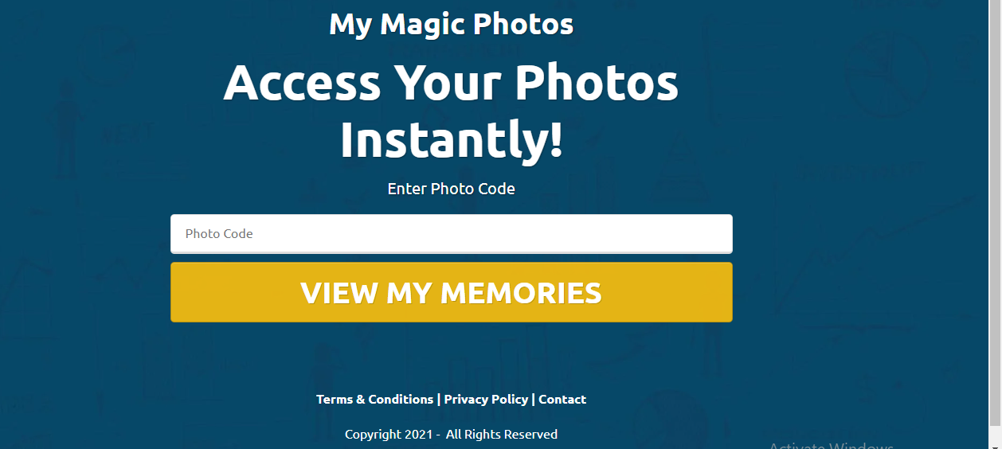Image resolution: width=1002 pixels, height=449 pixels.
Task: Click the Copyright 2021 footer text
Action: pyautogui.click(x=389, y=435)
